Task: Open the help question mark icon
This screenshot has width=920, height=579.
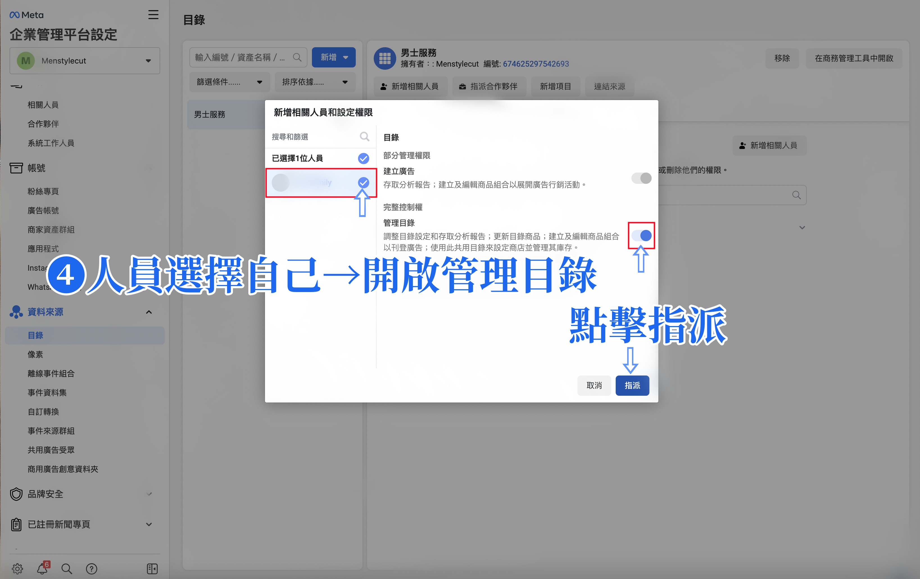Action: tap(91, 568)
